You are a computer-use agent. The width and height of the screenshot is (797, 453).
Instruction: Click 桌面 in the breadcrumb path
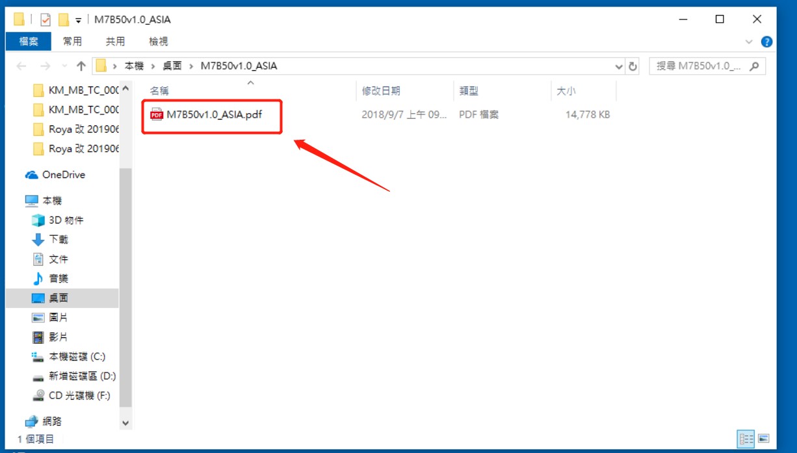172,66
